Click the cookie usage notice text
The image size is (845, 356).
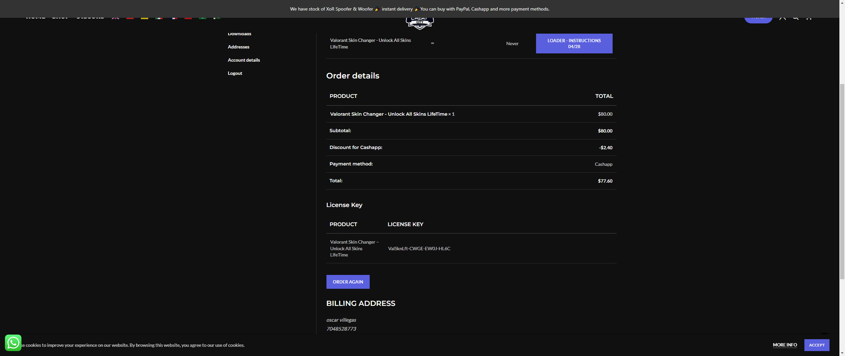pyautogui.click(x=133, y=345)
